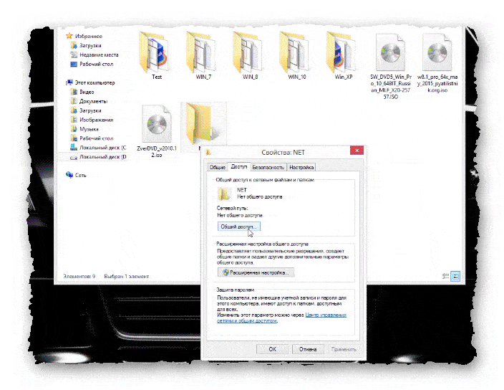
Task: Switch to the Доступ tab
Action: (239, 166)
